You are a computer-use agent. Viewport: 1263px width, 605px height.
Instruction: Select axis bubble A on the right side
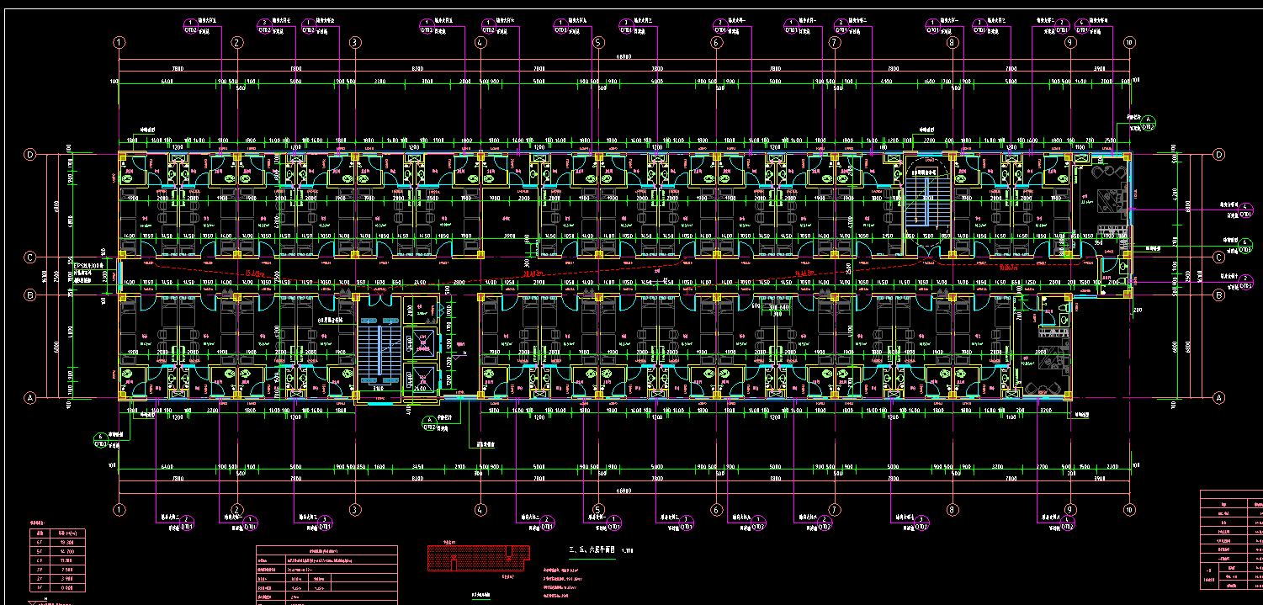click(x=1218, y=397)
